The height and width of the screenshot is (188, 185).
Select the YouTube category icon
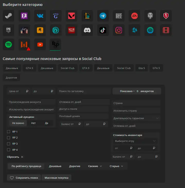(40, 44)
